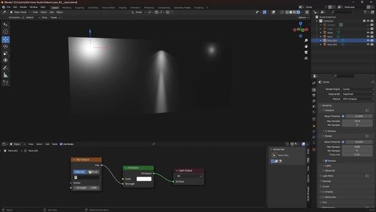Open the Device dropdown
376x212 pixels.
pos(358,99)
